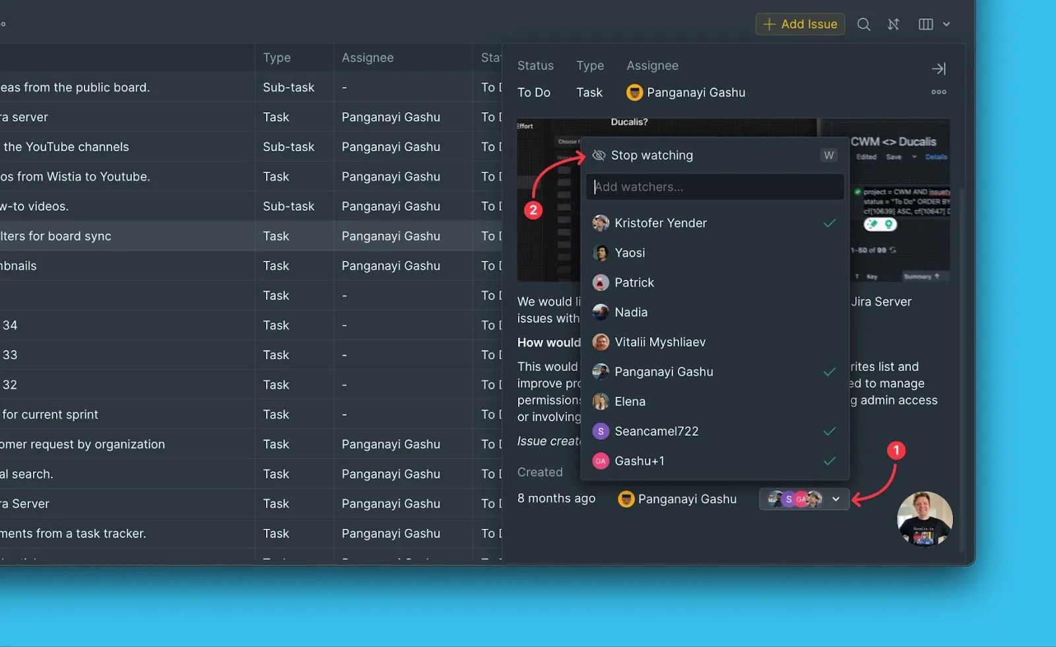
Task: Open the column layout icon
Action: point(925,24)
